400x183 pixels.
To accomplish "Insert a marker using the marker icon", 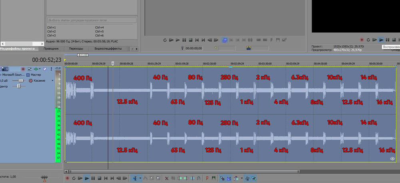I will pyautogui.click(x=207, y=178).
